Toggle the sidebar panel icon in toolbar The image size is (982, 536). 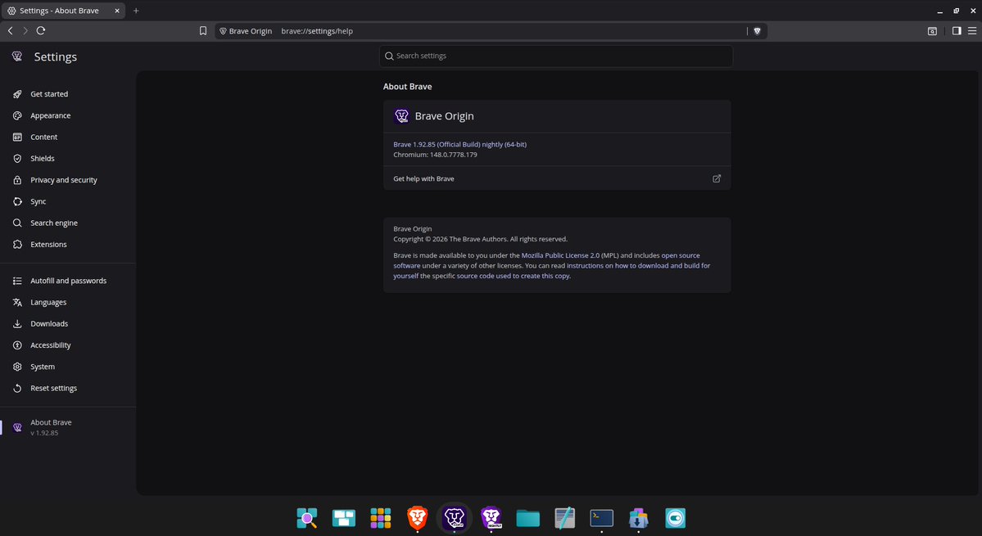tap(957, 31)
